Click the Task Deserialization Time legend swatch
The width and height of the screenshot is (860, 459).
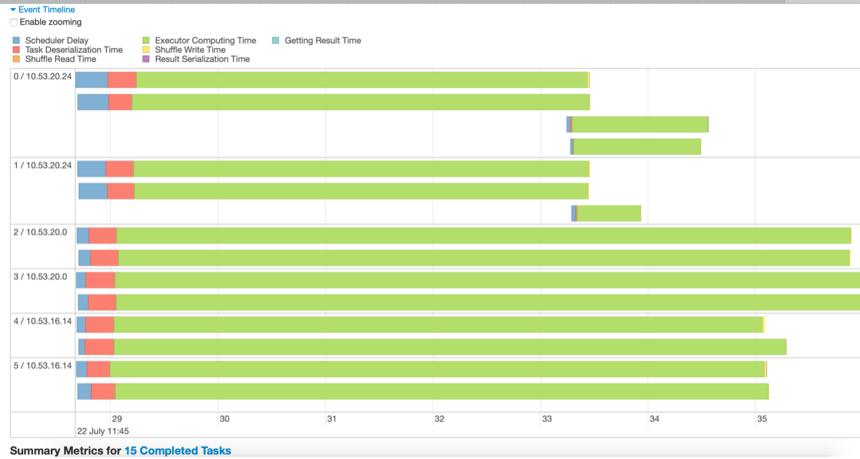(16, 50)
